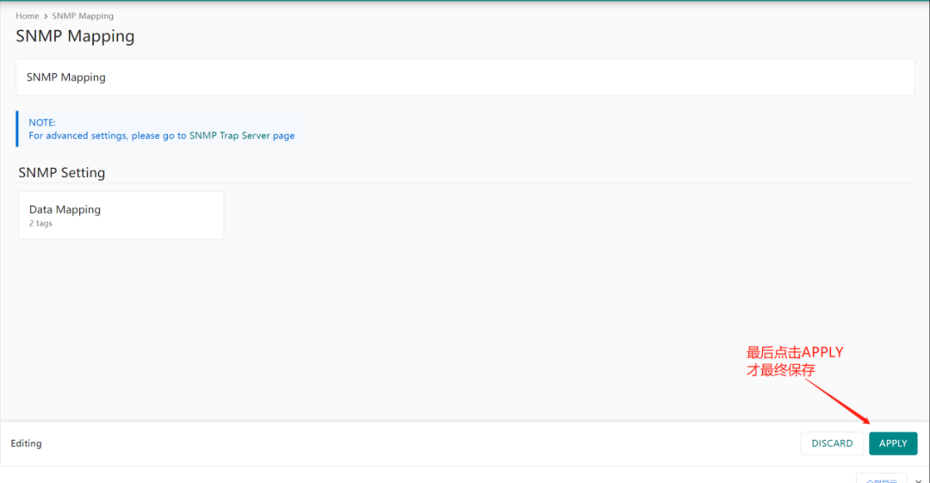Click the large SNMP Mapping page title
The height and width of the screenshot is (483, 930).
pyautogui.click(x=75, y=36)
